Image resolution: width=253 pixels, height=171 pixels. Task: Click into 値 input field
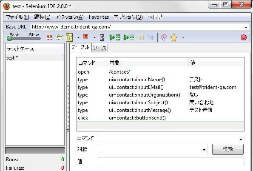(171, 162)
